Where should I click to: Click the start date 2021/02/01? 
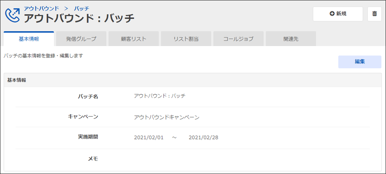click(149, 137)
